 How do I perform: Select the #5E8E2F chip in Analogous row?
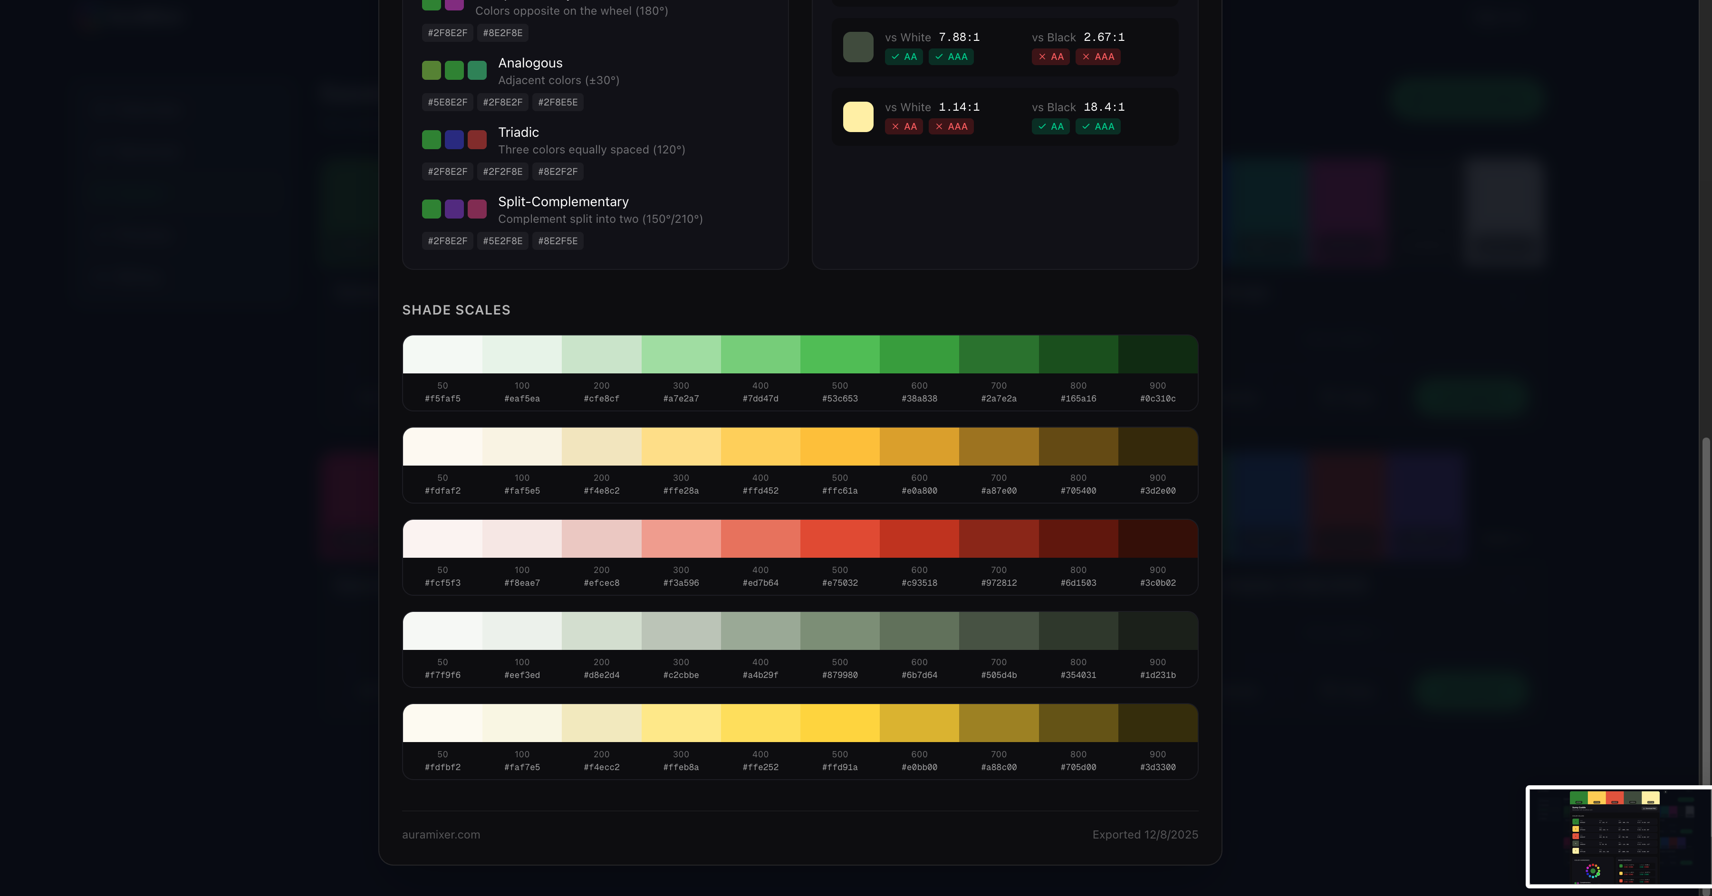447,102
